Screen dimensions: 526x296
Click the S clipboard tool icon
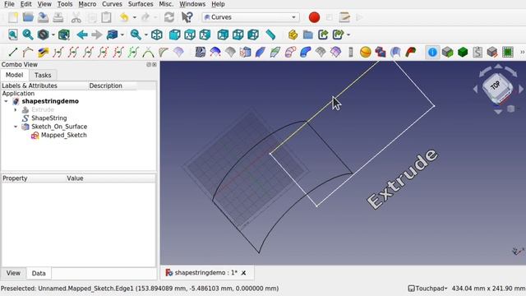point(478,52)
